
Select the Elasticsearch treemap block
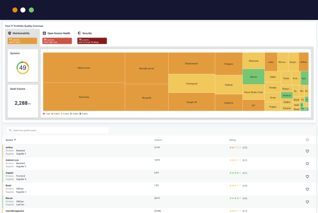(x=192, y=63)
